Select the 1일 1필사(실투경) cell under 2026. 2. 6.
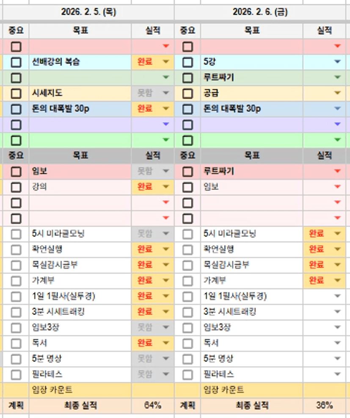The height and width of the screenshot is (418, 350). tap(251, 296)
